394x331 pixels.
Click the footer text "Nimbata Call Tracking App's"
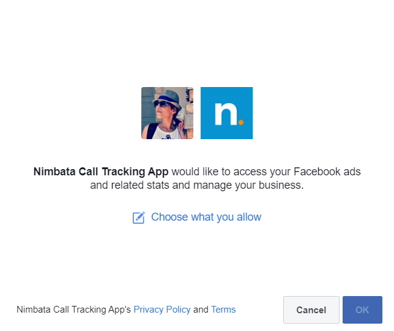pyautogui.click(x=73, y=310)
